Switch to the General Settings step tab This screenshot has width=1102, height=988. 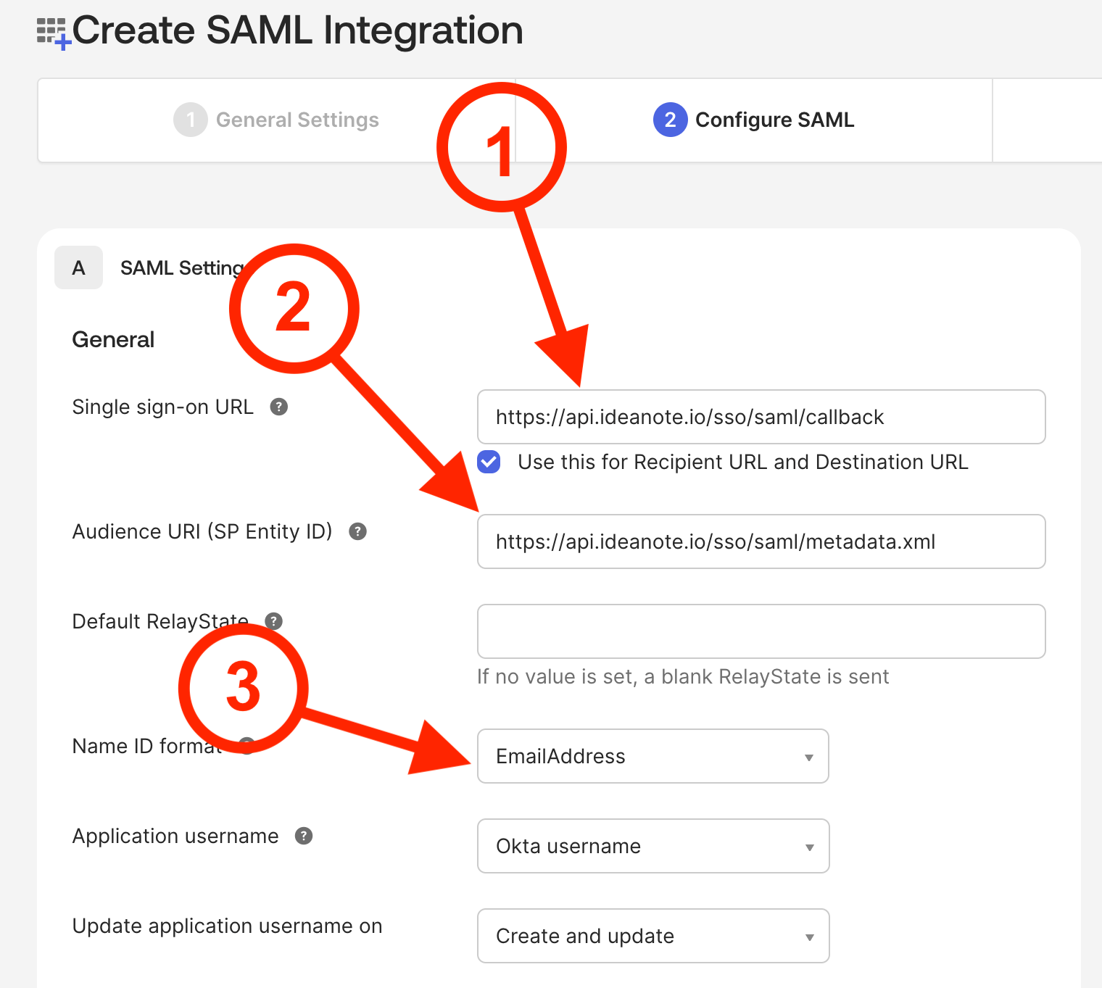pos(276,120)
